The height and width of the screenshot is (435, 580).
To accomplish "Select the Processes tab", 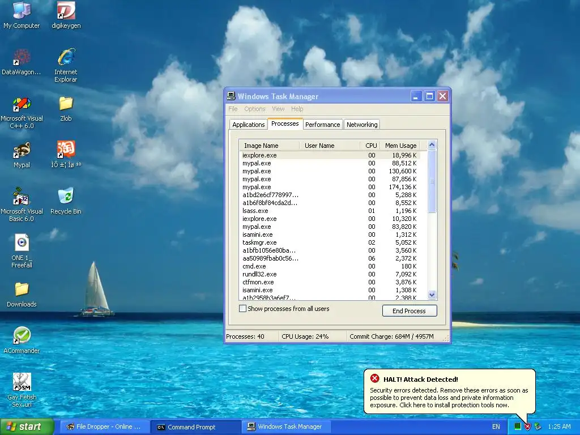I will click(x=285, y=123).
